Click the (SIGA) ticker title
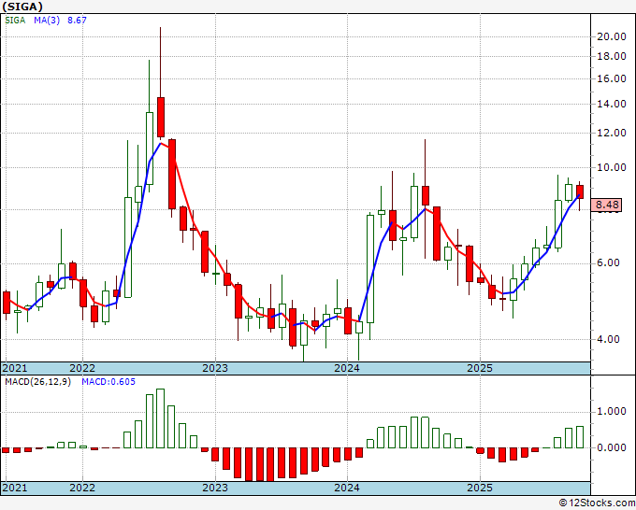The image size is (636, 510). [23, 6]
